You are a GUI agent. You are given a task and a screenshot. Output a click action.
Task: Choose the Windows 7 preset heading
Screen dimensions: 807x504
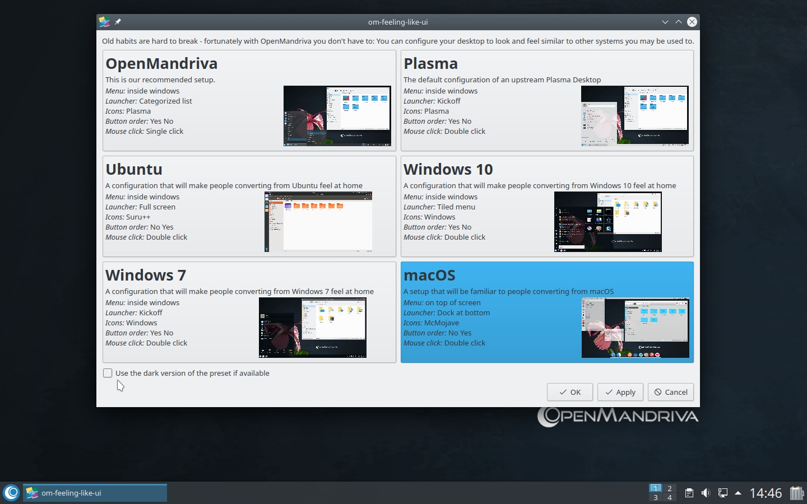pos(146,275)
